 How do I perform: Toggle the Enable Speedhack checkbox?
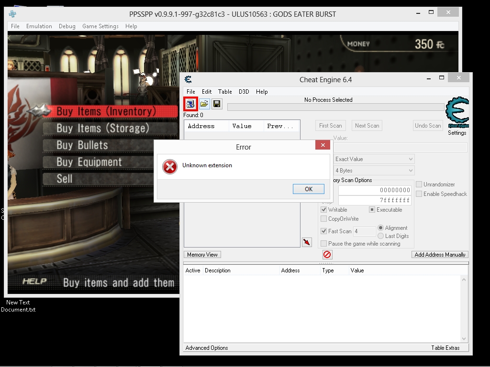click(x=419, y=194)
